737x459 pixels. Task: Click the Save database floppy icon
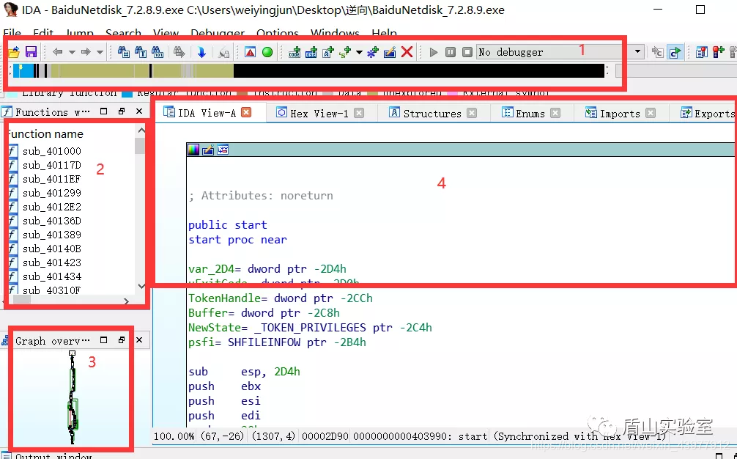pyautogui.click(x=31, y=52)
